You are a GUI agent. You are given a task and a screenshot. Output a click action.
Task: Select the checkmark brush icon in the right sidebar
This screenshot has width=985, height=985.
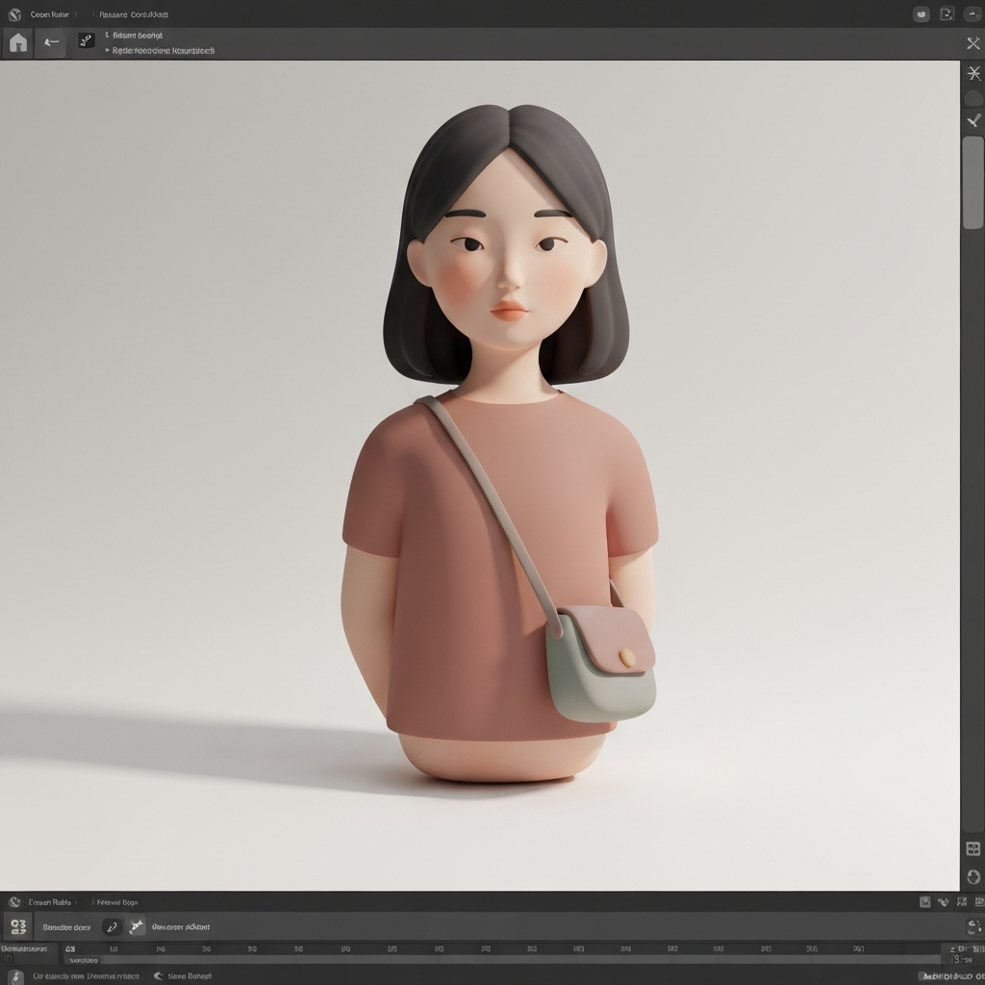pos(973,120)
